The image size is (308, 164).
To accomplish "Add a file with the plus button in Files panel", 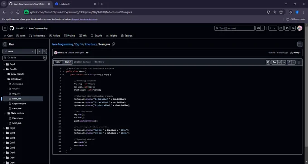I will (x=39, y=52).
